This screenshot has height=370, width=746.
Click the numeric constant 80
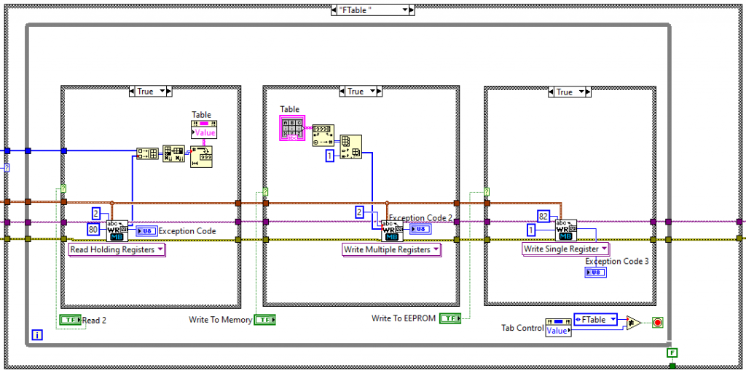coord(93,229)
